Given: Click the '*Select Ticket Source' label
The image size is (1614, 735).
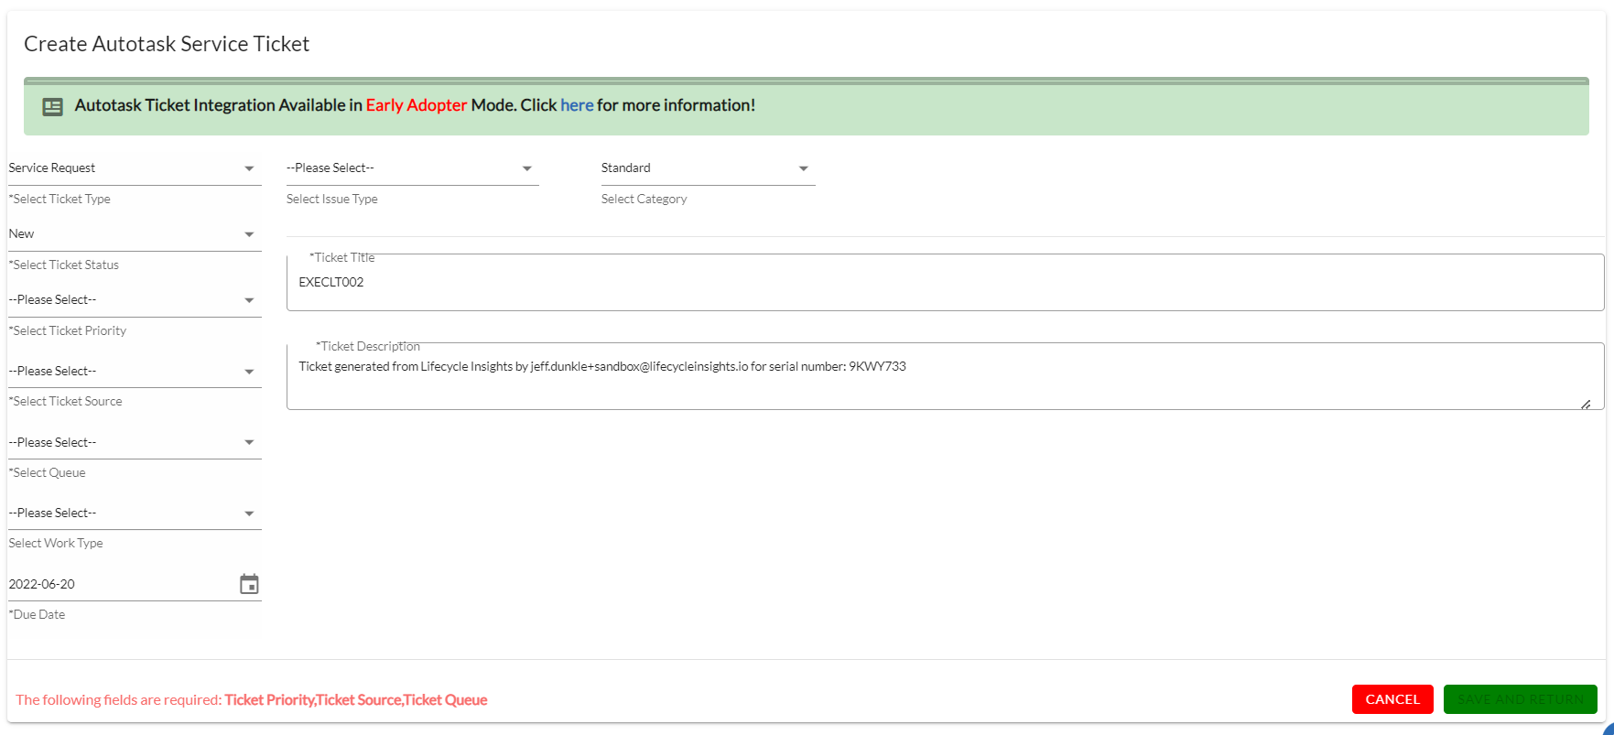Looking at the screenshot, I should [65, 401].
